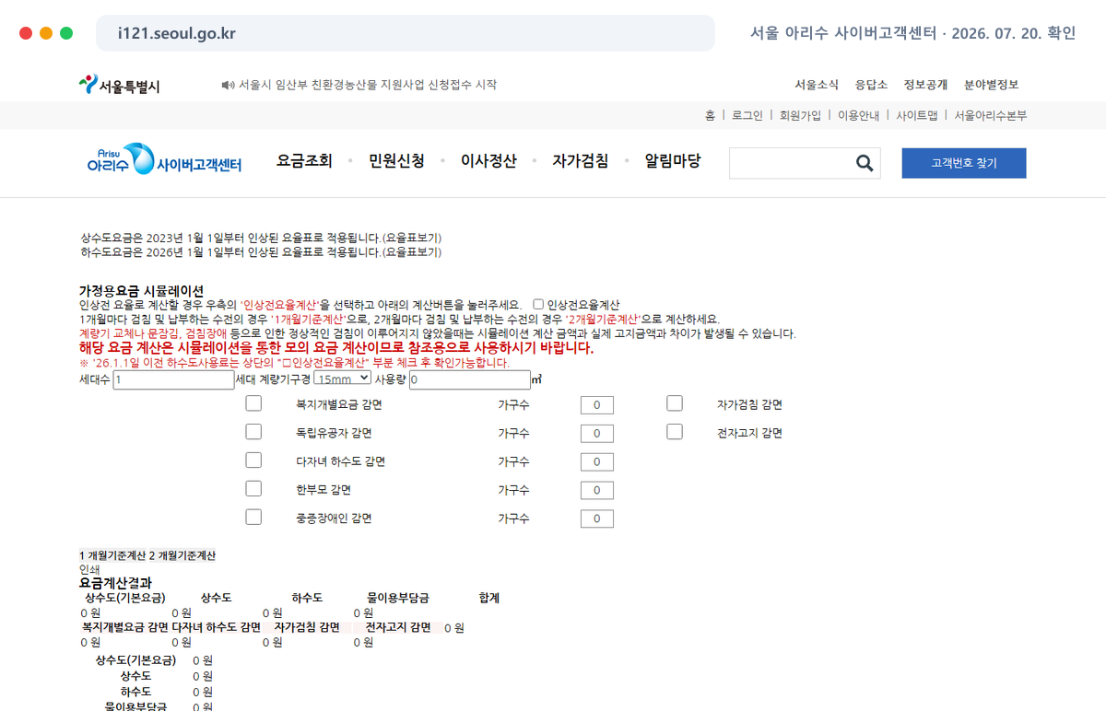Screen dimensions: 1106x711
Task: Open the 분야별정보 link
Action: [992, 85]
